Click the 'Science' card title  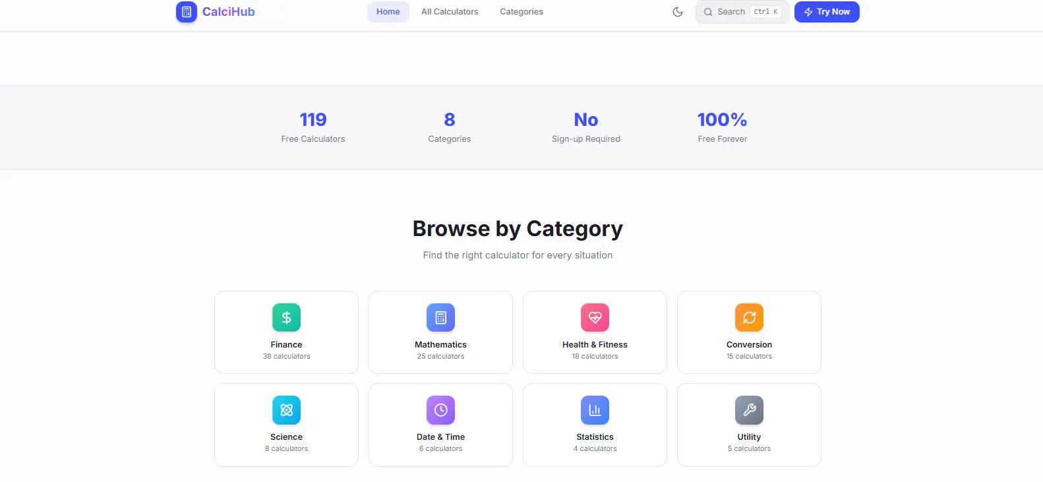(x=286, y=437)
